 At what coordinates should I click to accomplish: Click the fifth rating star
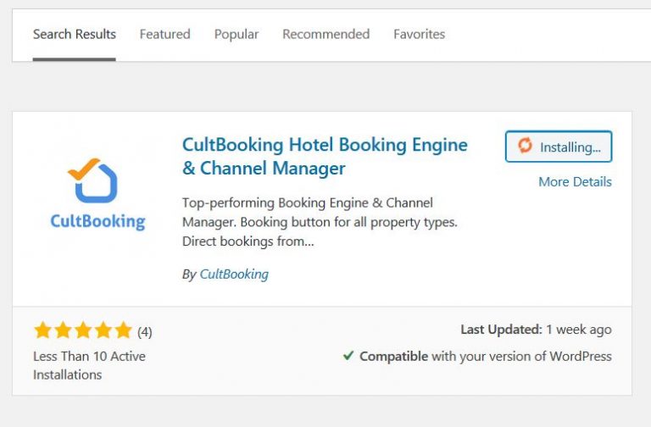pos(123,331)
